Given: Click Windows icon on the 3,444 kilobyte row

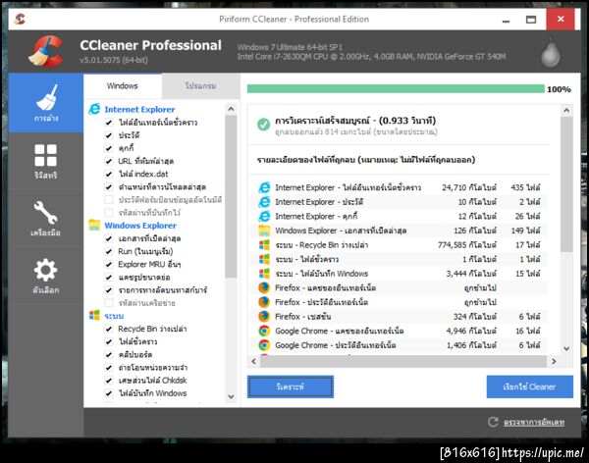Looking at the screenshot, I should pyautogui.click(x=264, y=274).
